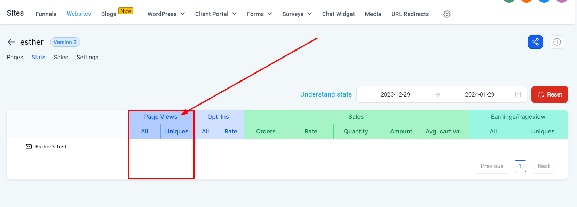Click the back arrow next to esther
577x207 pixels.
[x=11, y=42]
